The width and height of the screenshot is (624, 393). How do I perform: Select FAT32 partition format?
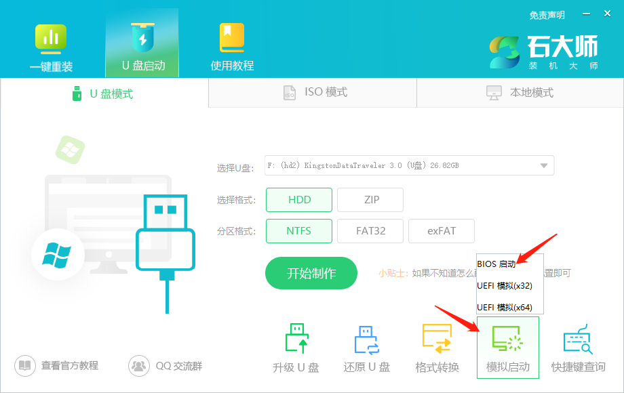coord(370,230)
